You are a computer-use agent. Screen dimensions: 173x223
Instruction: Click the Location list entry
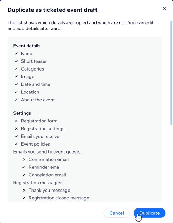click(30, 92)
